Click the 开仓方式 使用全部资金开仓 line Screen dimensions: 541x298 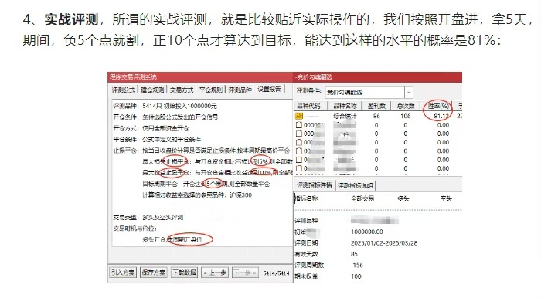151,128
